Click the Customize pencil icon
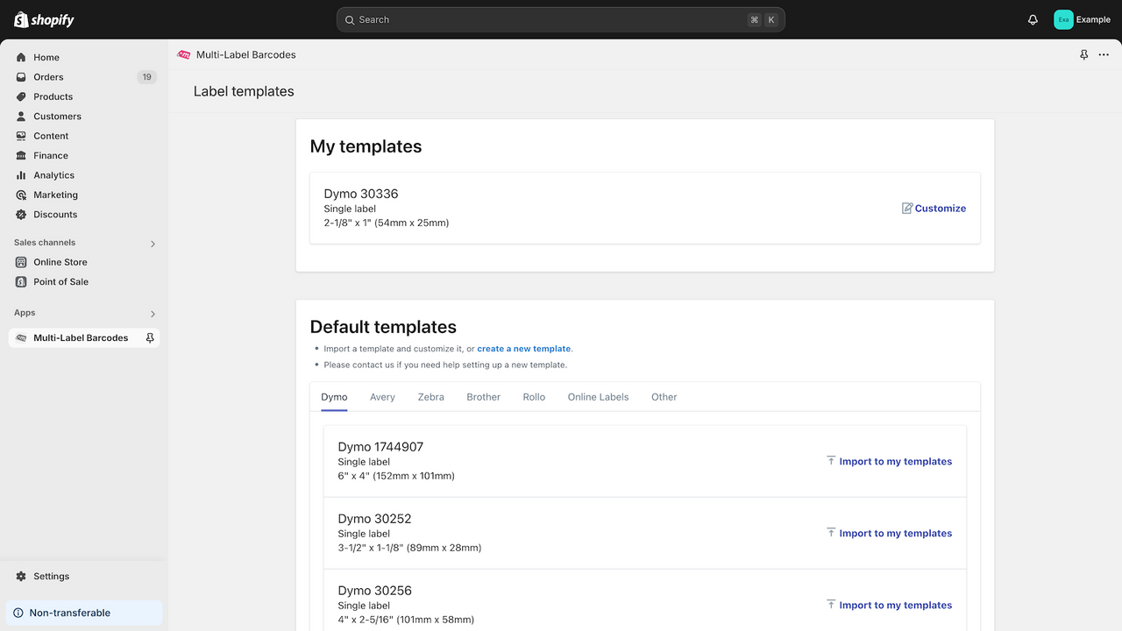The width and height of the screenshot is (1122, 631). [x=907, y=208]
